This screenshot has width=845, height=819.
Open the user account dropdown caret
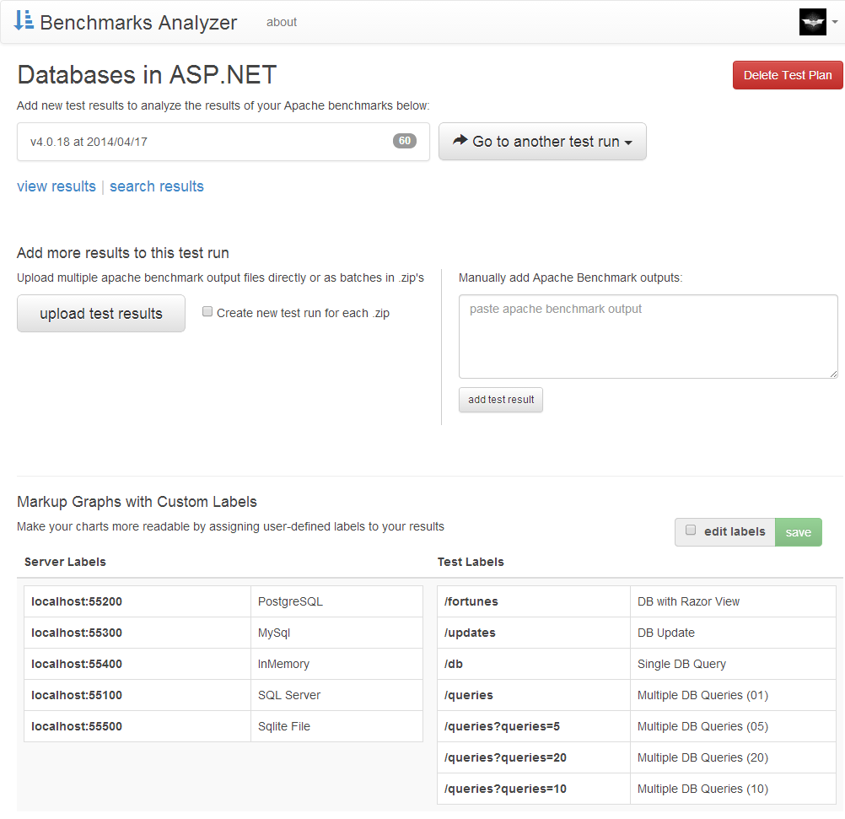click(836, 21)
